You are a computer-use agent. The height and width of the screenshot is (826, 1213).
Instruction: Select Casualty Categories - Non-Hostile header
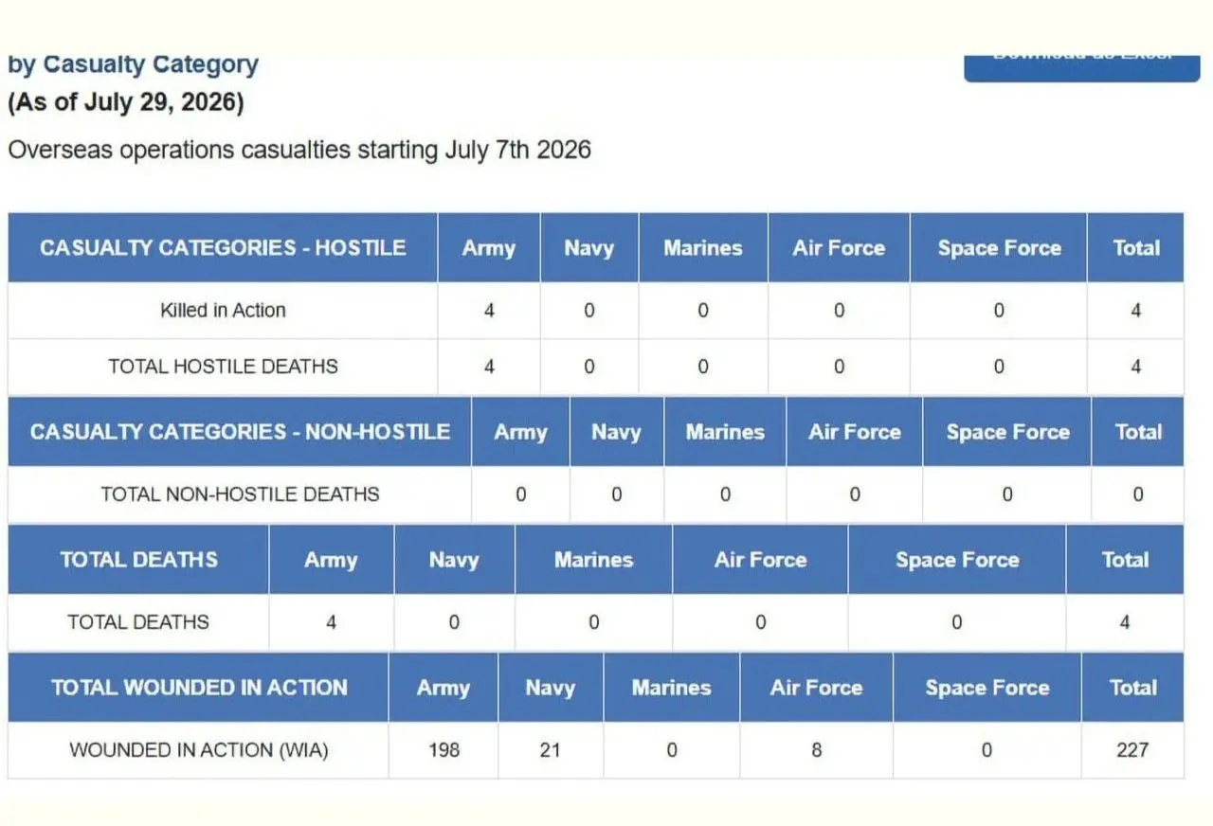240,432
